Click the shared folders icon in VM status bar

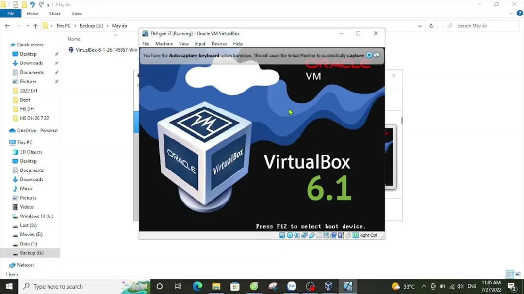coord(319,235)
